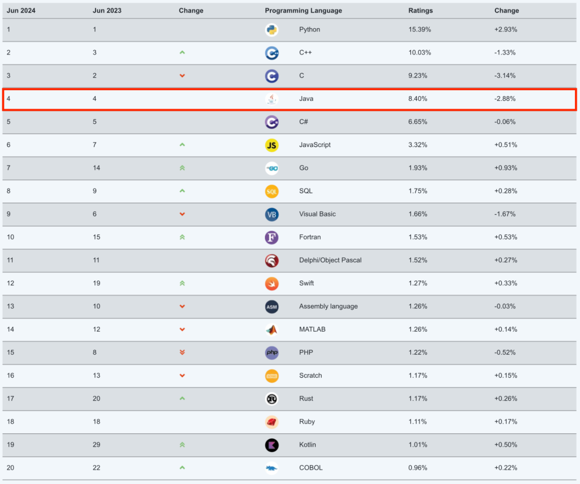Click the Ratings column header
This screenshot has width=580, height=484.
tap(420, 10)
